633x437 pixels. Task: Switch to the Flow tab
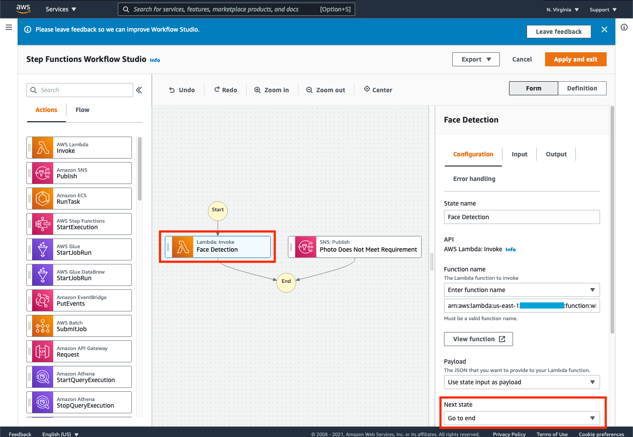[82, 110]
